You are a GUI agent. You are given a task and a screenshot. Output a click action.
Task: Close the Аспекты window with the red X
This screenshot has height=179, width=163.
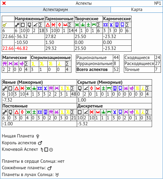pyautogui.click(x=4, y=3)
